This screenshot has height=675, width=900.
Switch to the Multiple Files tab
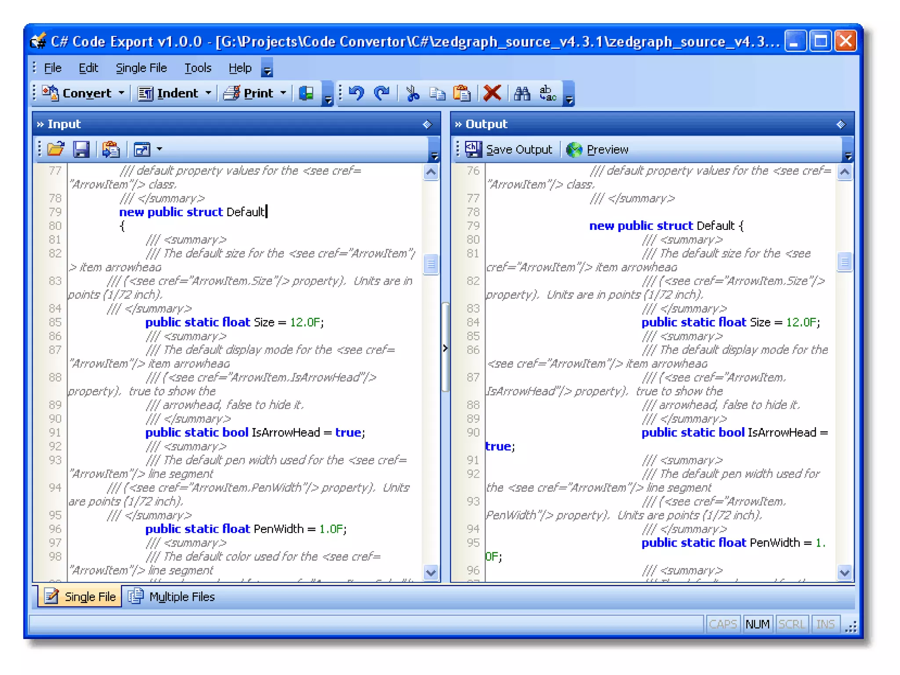(172, 596)
